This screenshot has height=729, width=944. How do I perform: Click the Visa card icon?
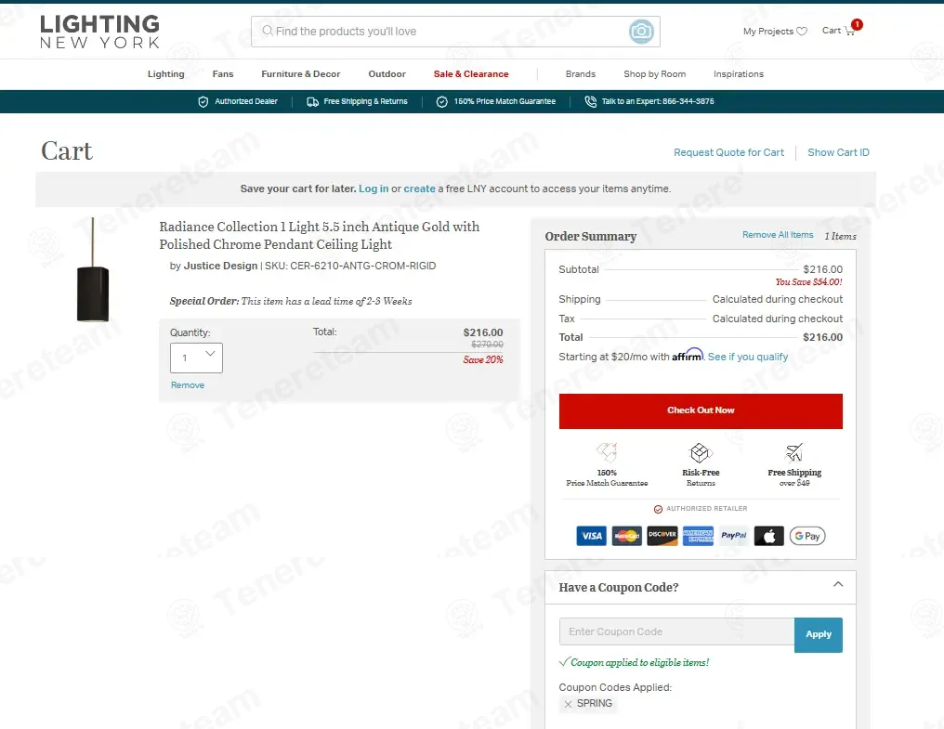(x=591, y=536)
